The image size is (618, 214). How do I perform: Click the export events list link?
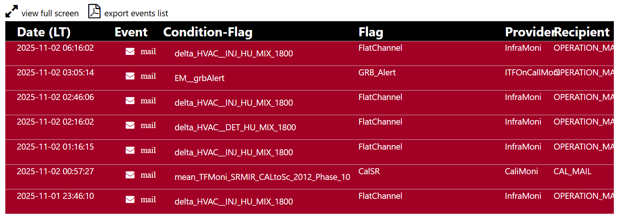coord(136,14)
